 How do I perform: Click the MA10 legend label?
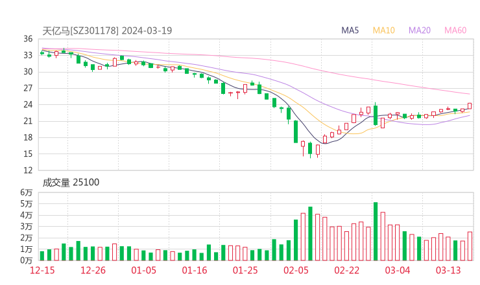(383, 30)
